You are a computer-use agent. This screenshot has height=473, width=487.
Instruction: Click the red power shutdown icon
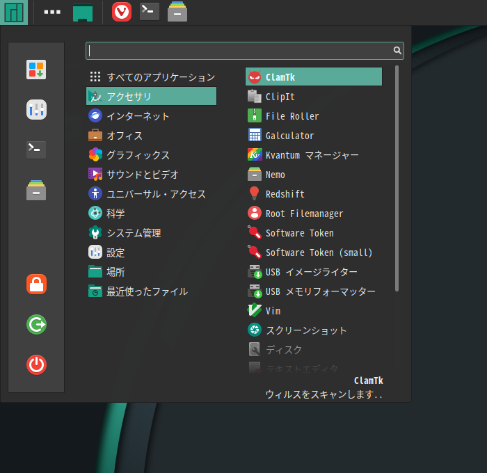click(x=36, y=364)
